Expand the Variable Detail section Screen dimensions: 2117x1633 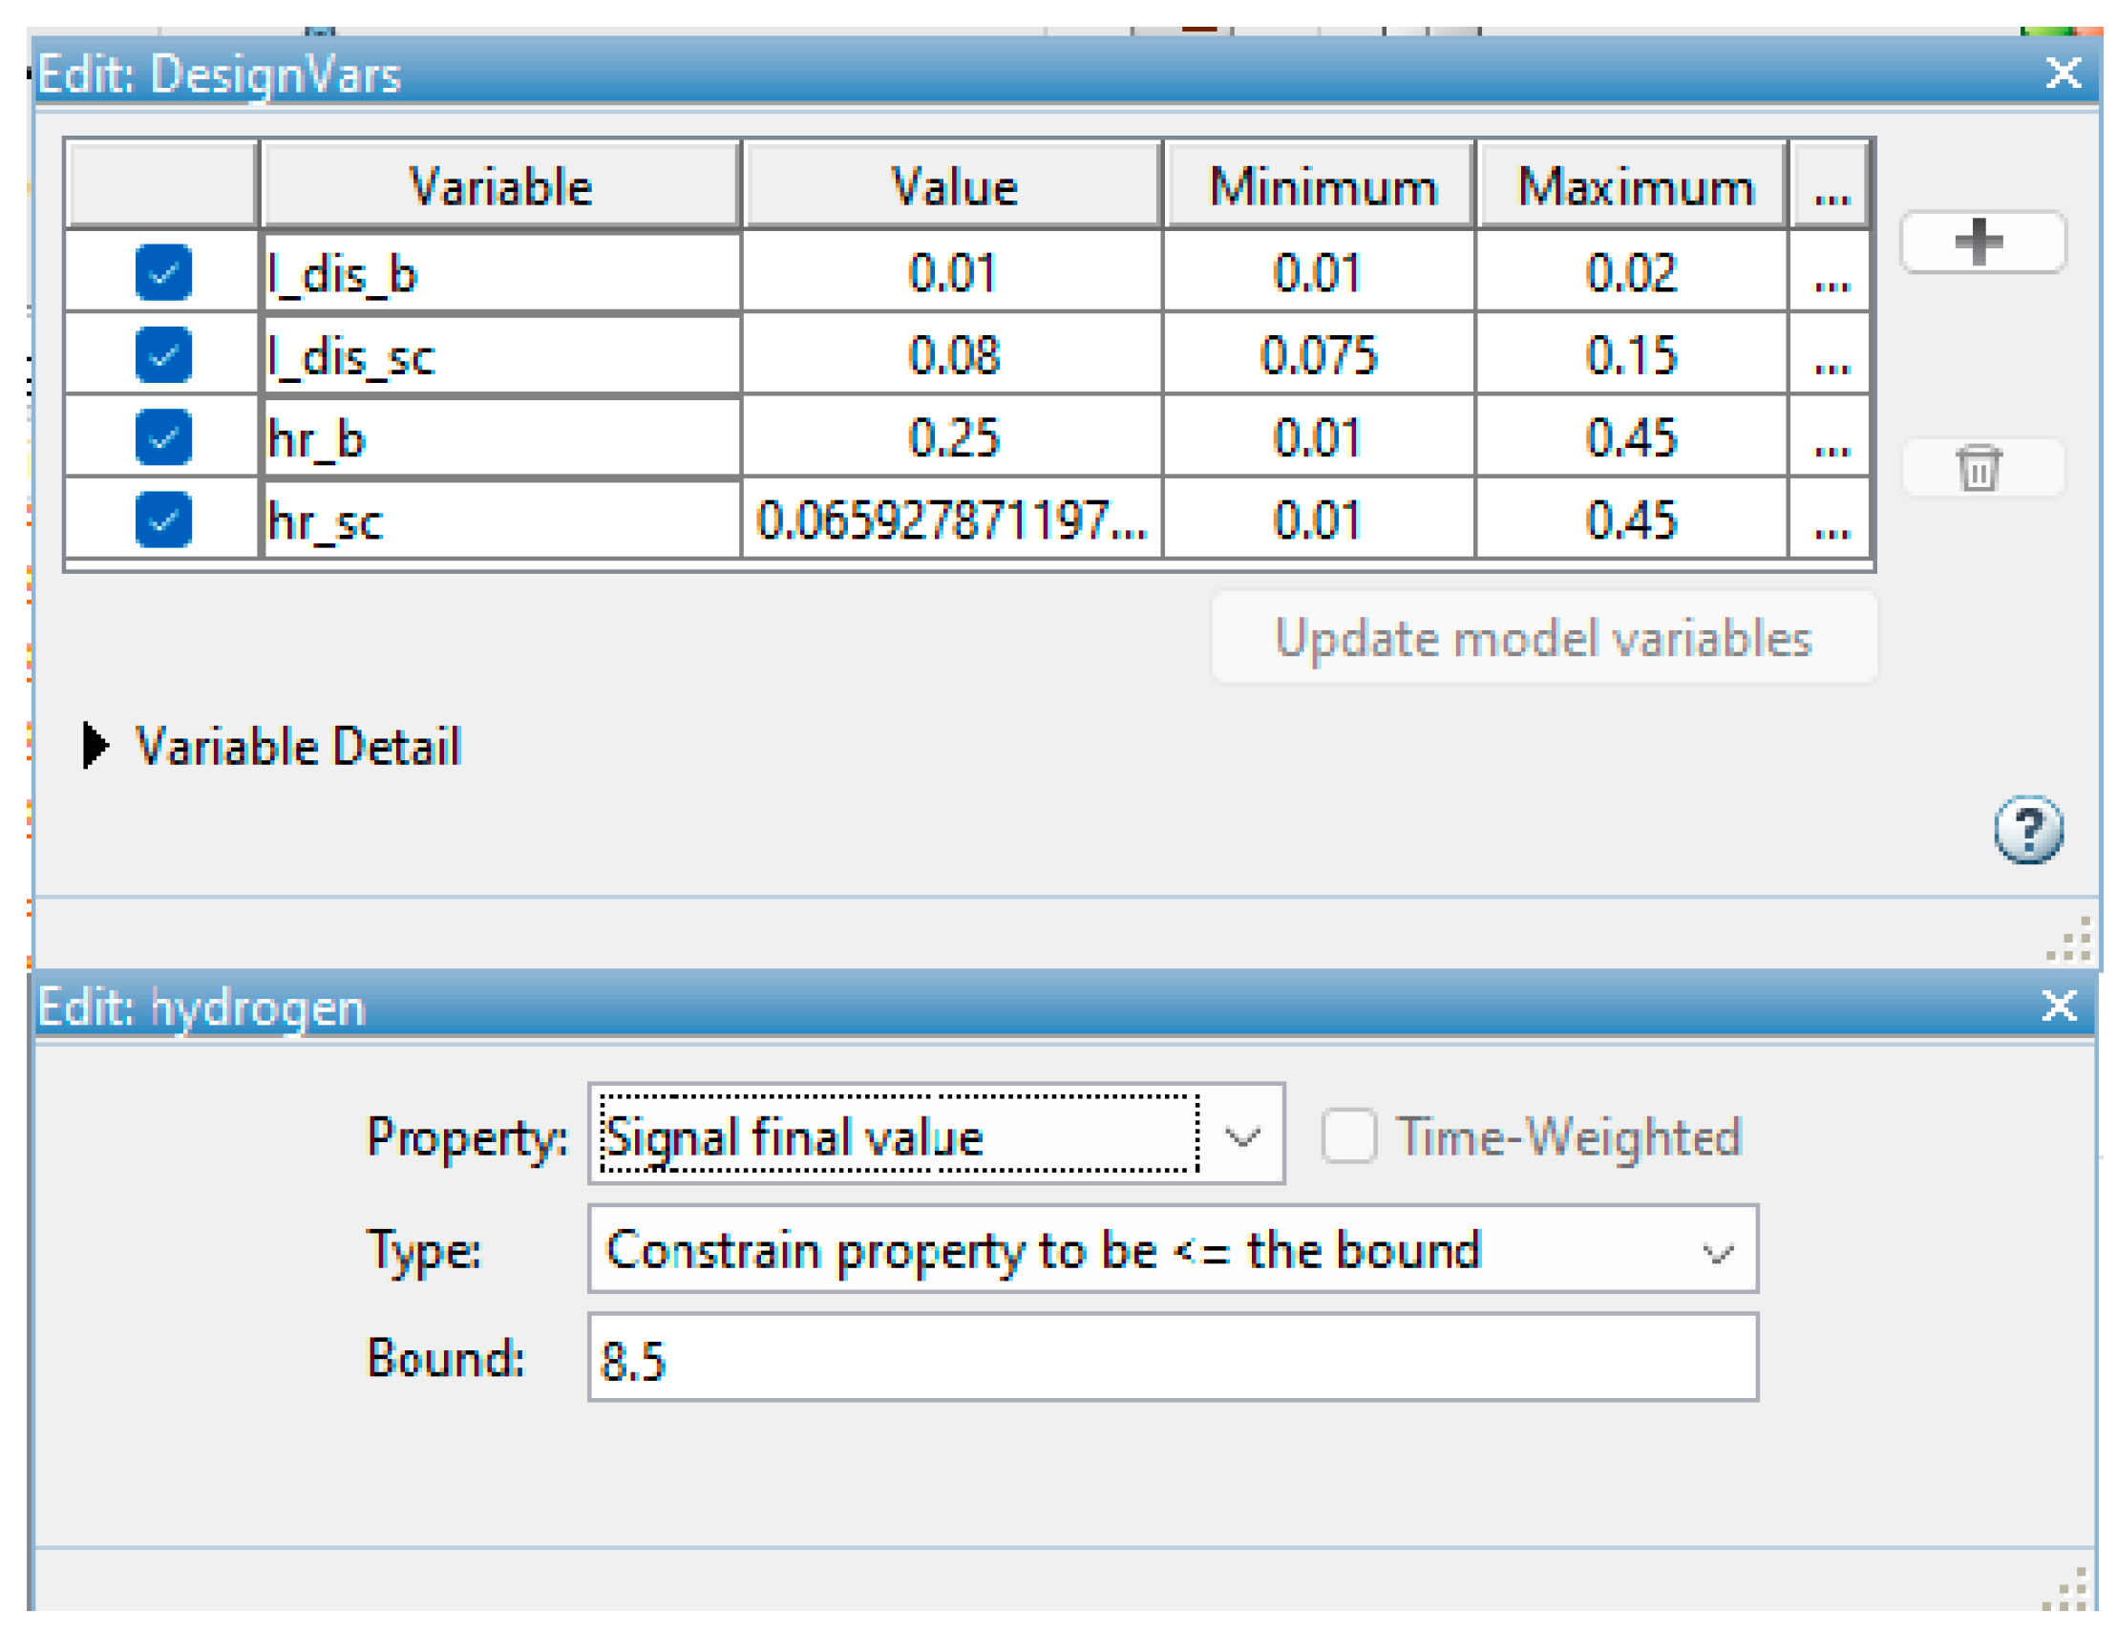coord(95,746)
